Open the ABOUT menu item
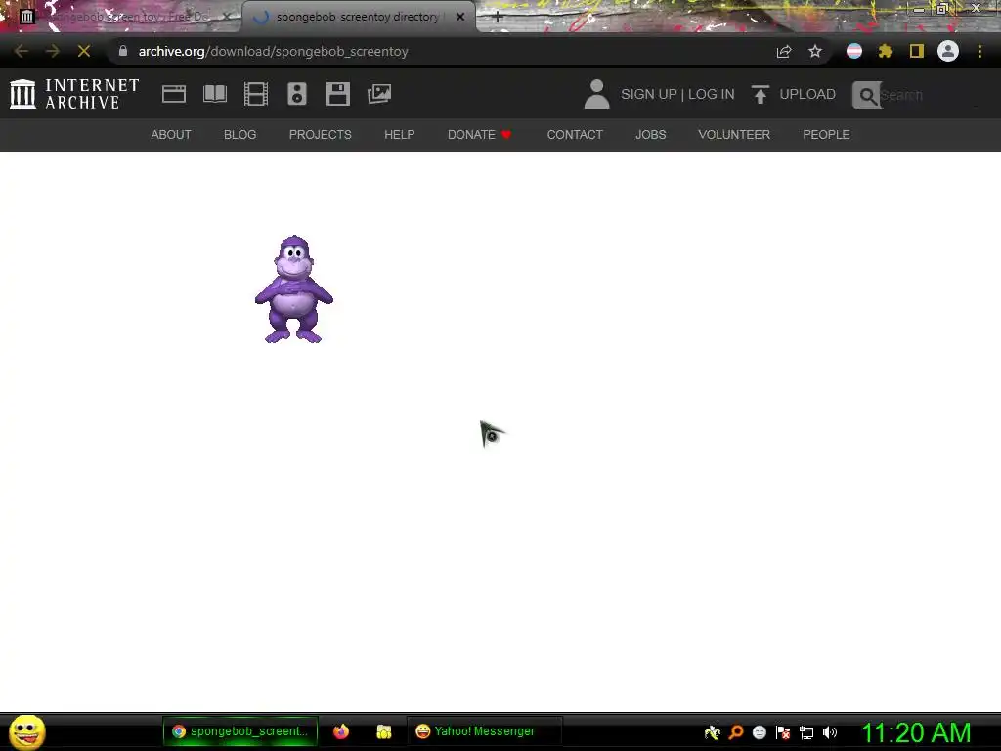The height and width of the screenshot is (751, 1001). click(x=171, y=135)
